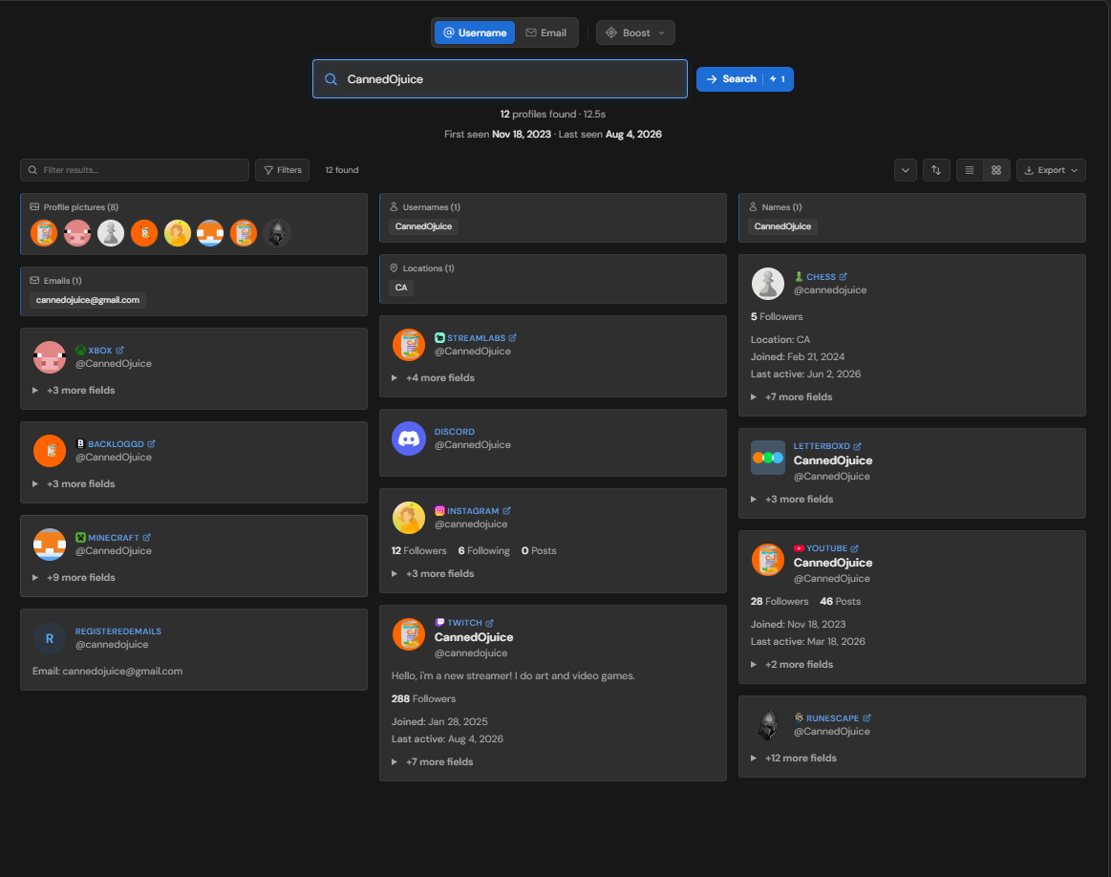Open Twitch profile external link icon
The width and height of the screenshot is (1111, 877).
point(490,623)
